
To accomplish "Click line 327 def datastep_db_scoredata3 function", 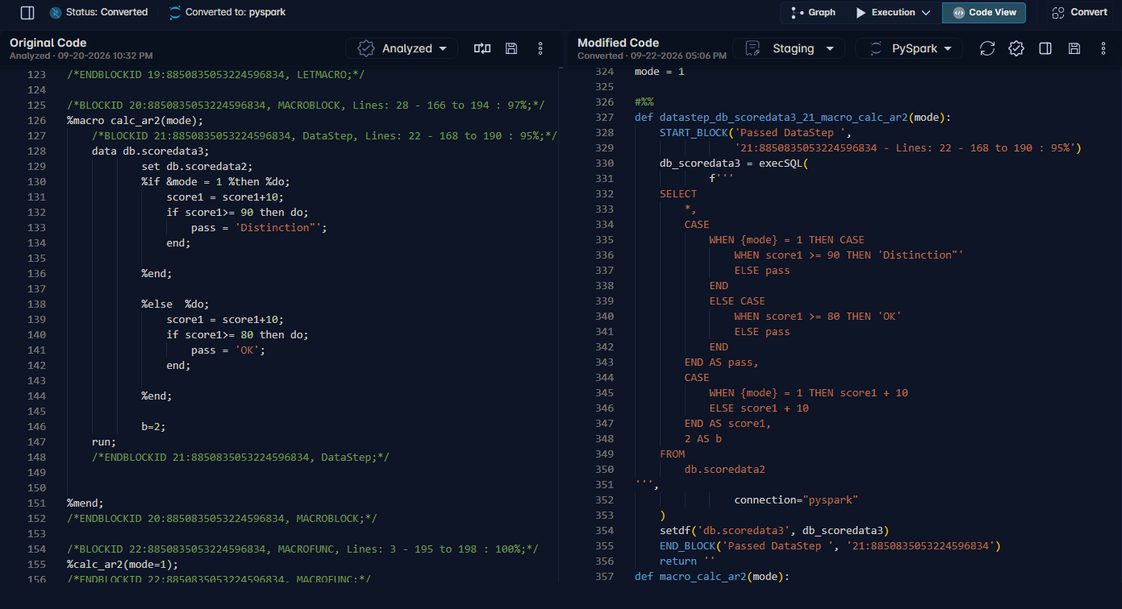I will (x=793, y=118).
